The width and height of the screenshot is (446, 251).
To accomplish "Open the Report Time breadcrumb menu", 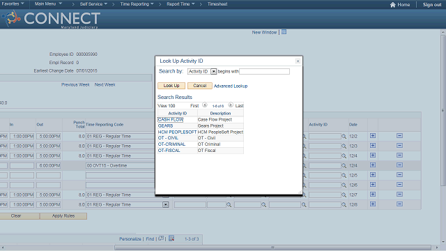I will click(x=180, y=4).
